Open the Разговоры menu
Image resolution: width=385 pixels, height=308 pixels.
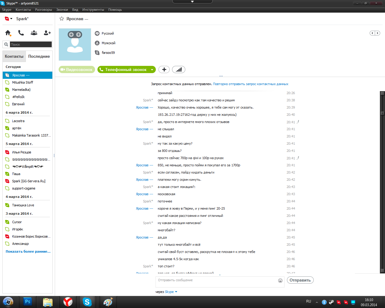click(44, 10)
